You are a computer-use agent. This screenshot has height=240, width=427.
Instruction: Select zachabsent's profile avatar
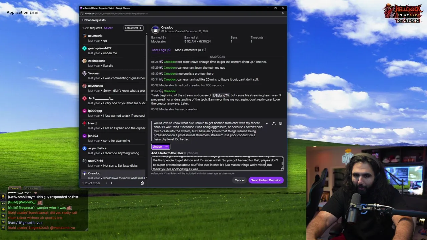(x=84, y=61)
